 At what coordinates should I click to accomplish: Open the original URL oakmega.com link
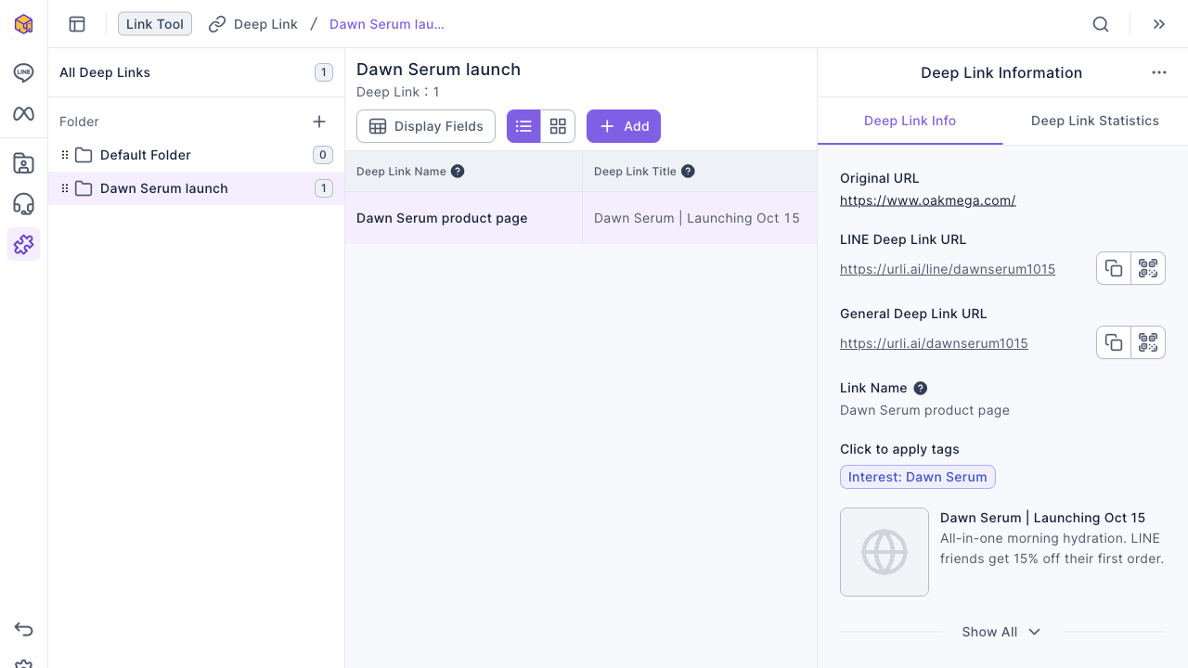928,200
